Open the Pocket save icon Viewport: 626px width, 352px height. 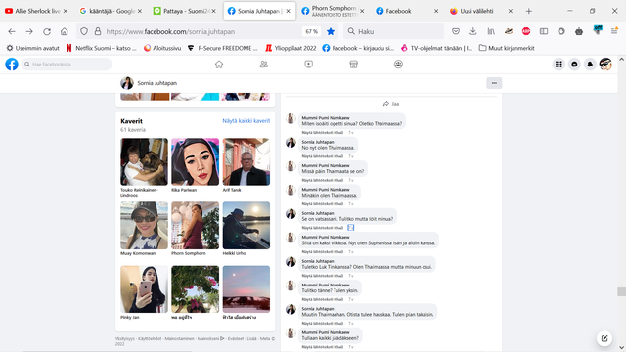[456, 31]
